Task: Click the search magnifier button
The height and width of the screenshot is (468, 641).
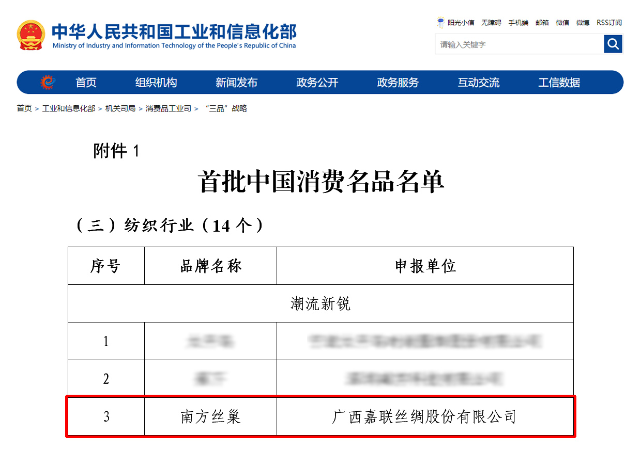Action: (613, 44)
